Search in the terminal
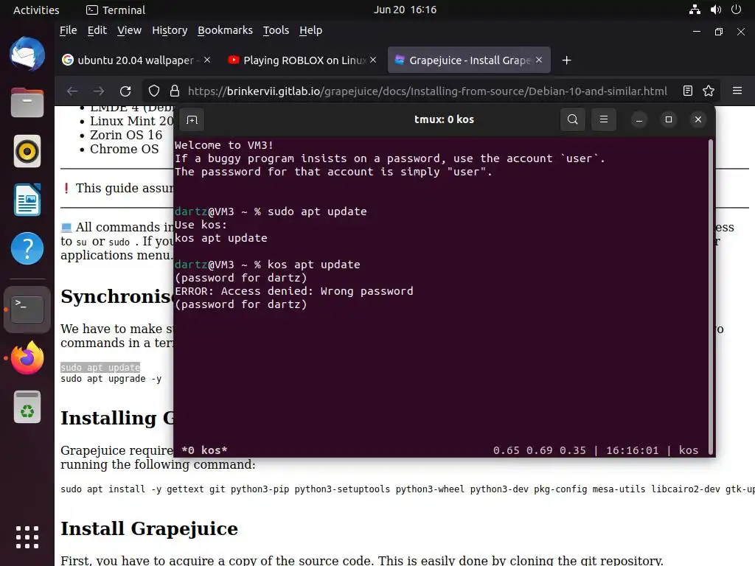This screenshot has width=755, height=566. pyautogui.click(x=572, y=119)
